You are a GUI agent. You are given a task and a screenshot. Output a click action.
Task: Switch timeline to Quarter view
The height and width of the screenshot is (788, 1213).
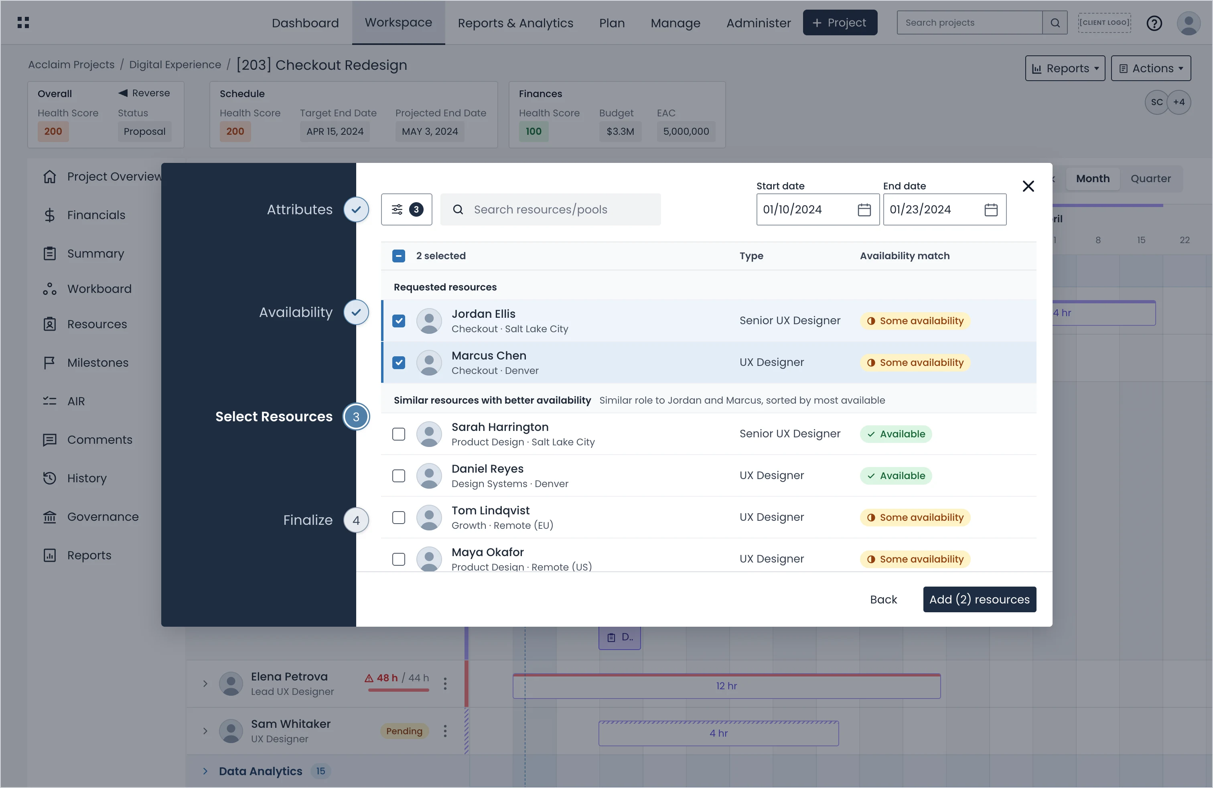point(1150,179)
